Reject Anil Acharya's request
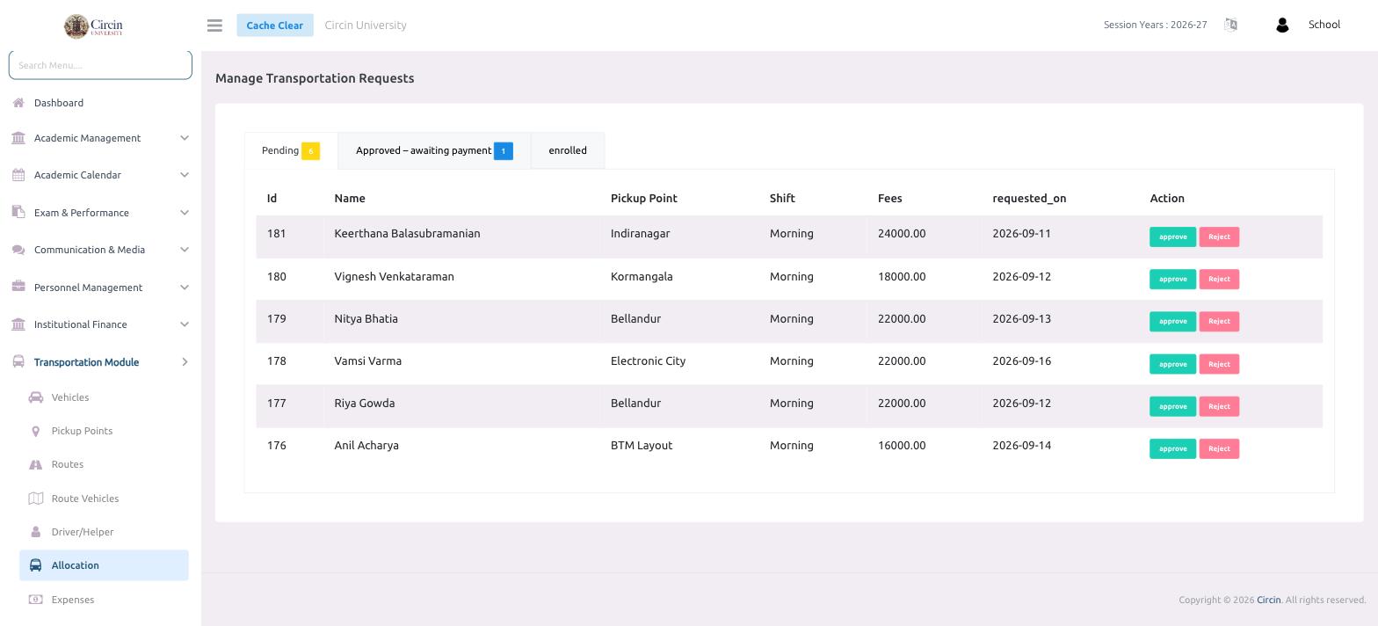The image size is (1378, 626). tap(1219, 448)
